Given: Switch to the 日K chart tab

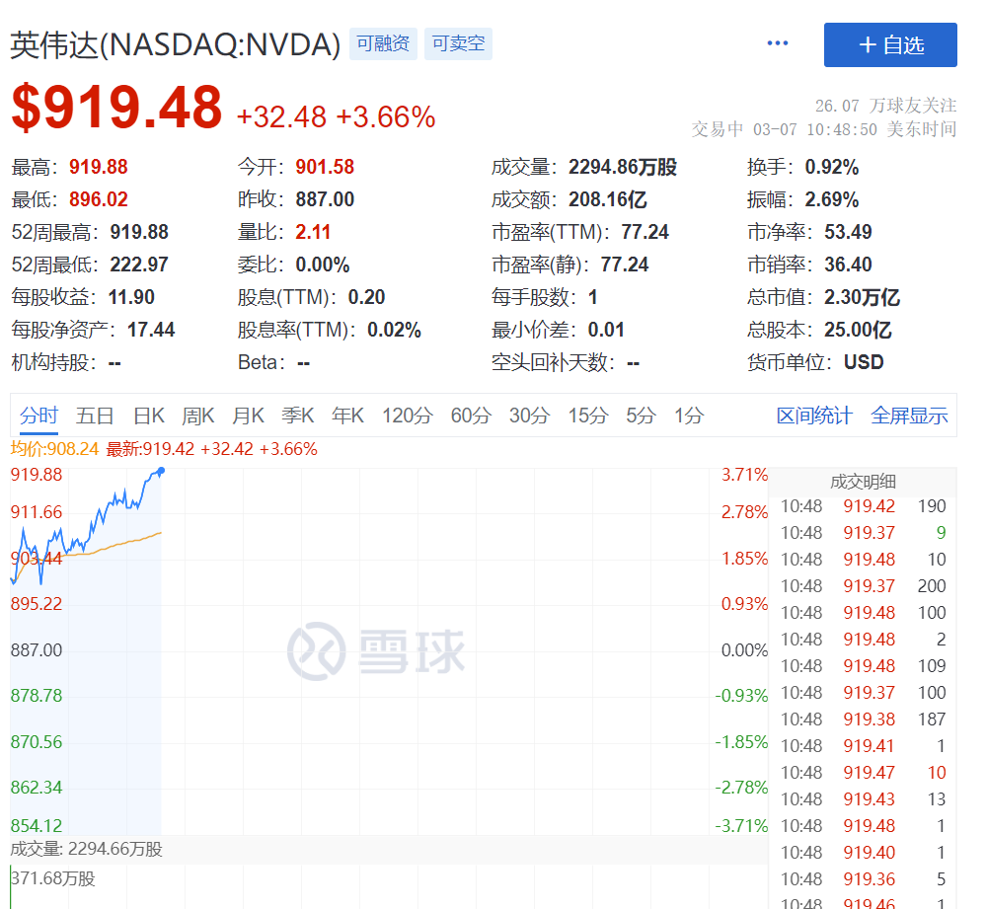Looking at the screenshot, I should 149,416.
